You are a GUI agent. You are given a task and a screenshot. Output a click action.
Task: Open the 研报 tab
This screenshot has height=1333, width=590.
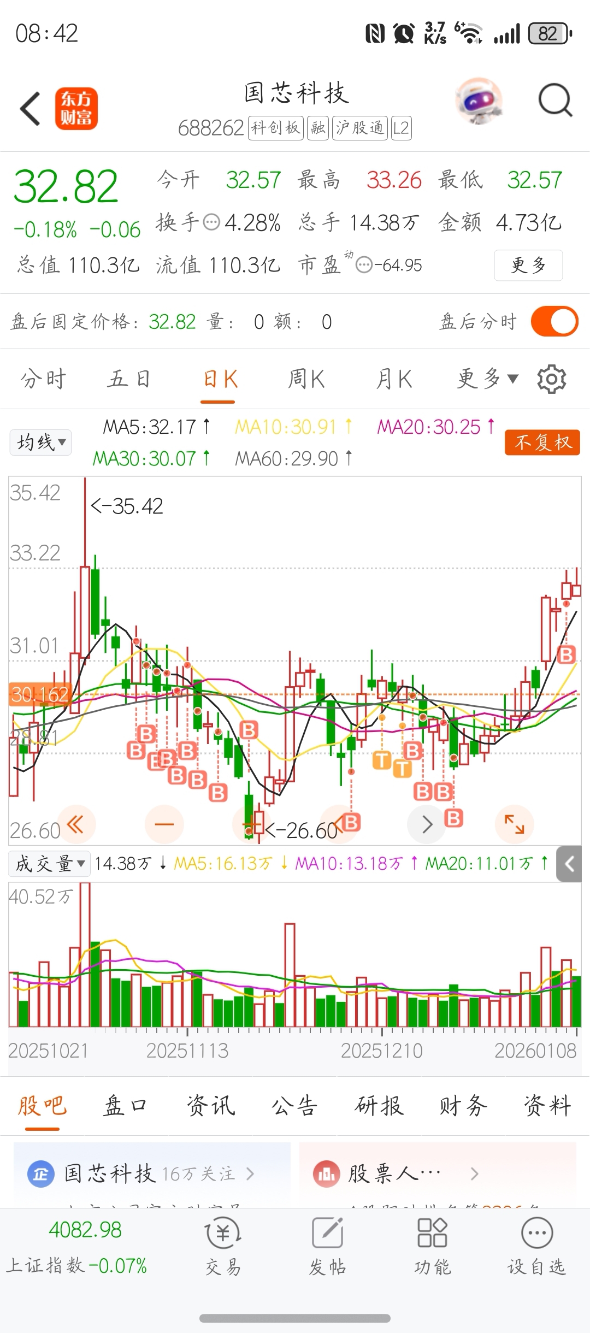(379, 1106)
